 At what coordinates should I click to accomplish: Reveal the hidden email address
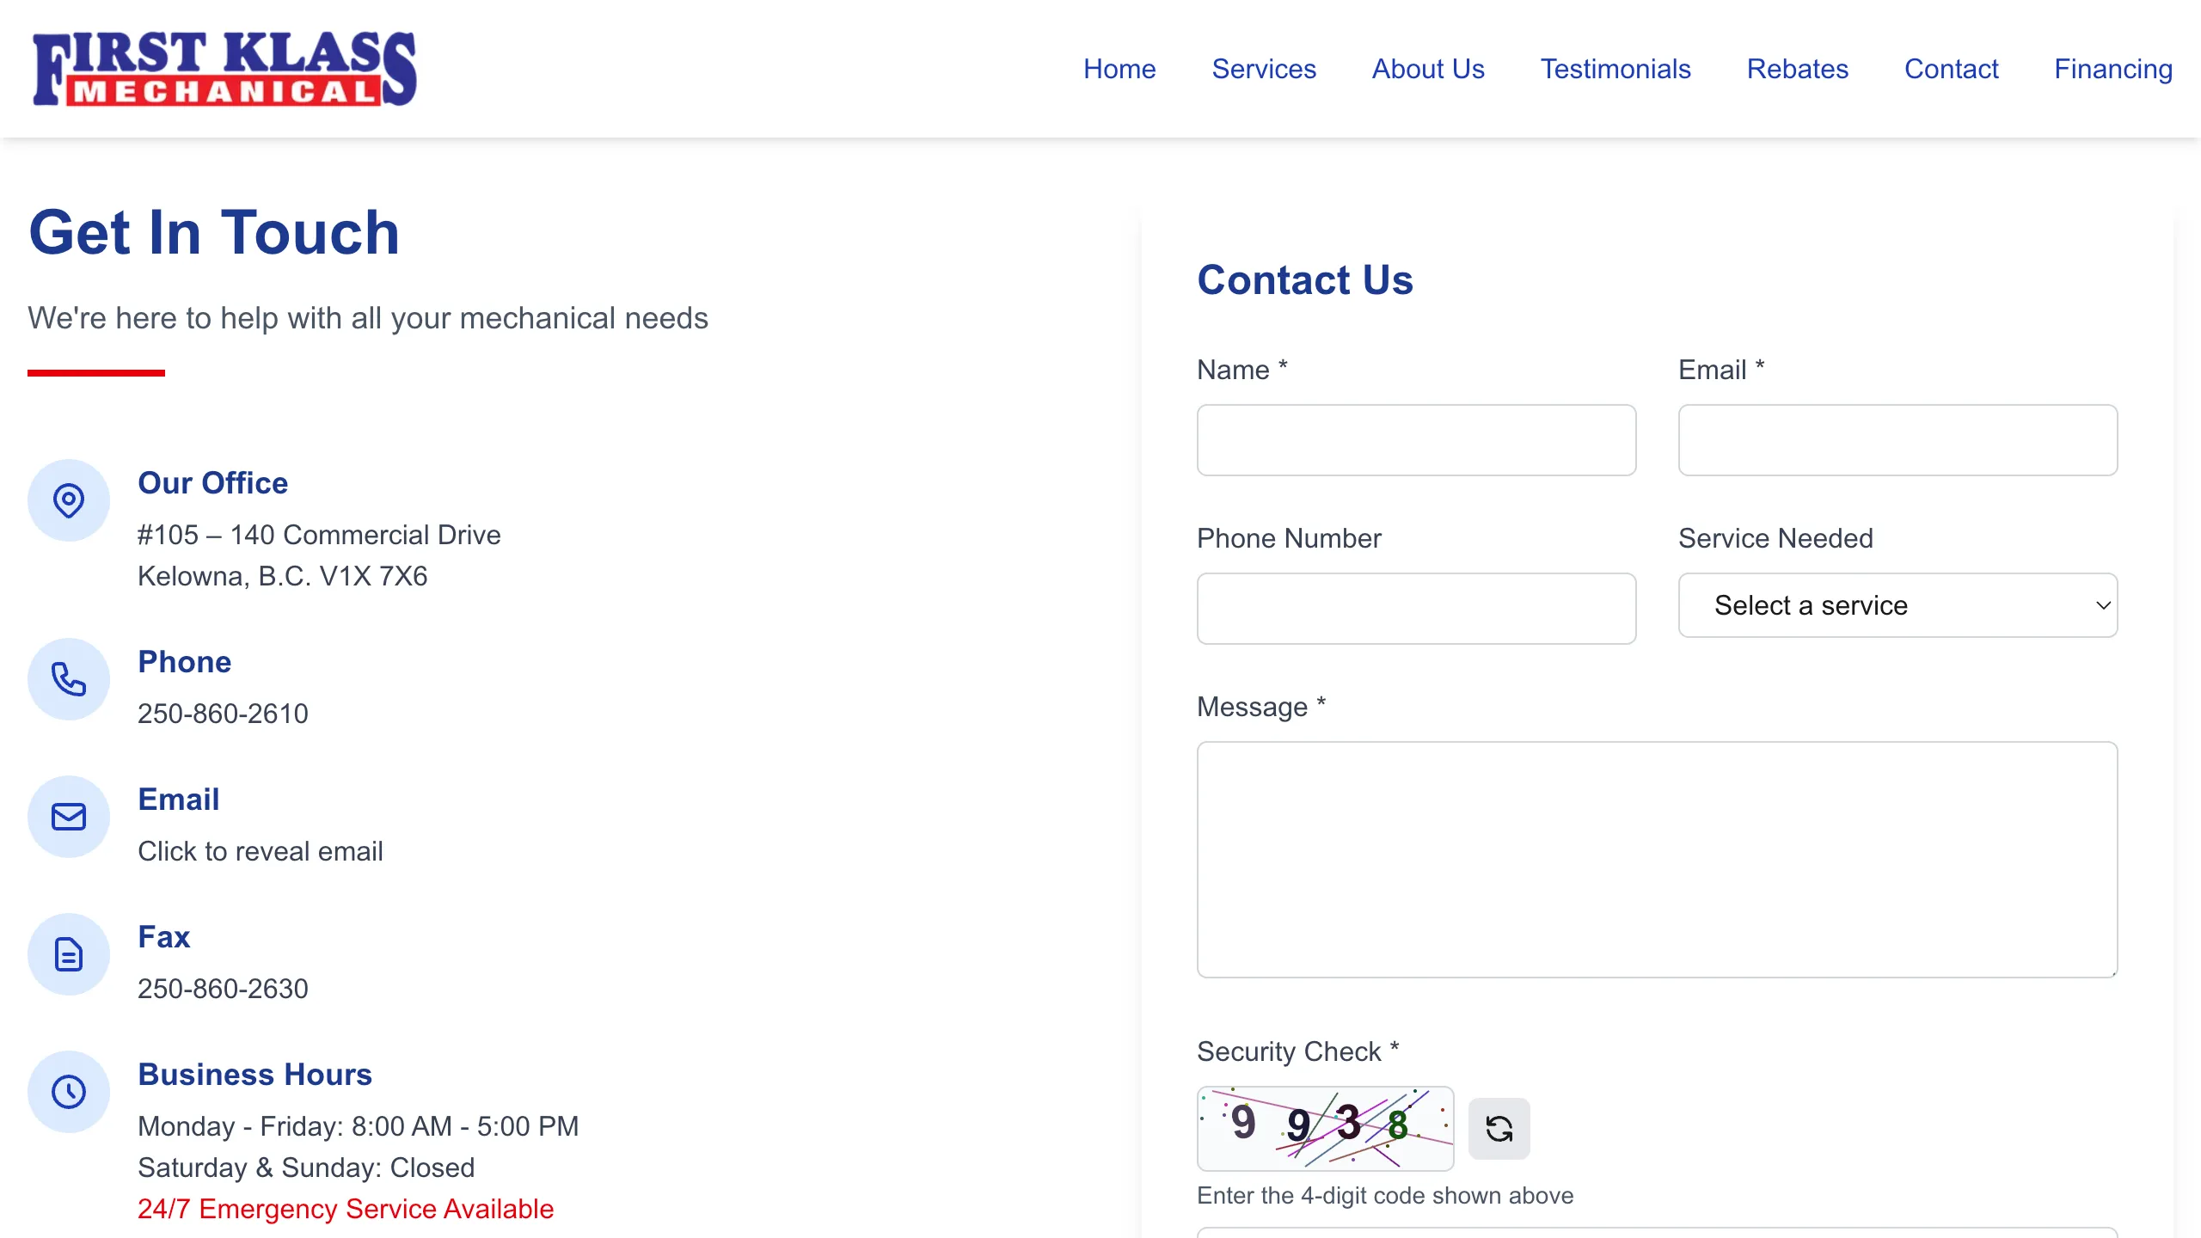261,851
